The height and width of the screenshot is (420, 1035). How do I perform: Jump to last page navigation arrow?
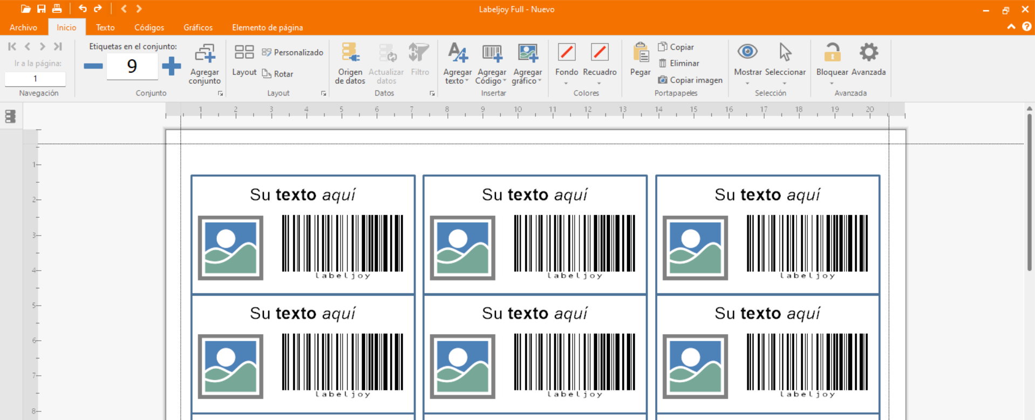(x=58, y=46)
